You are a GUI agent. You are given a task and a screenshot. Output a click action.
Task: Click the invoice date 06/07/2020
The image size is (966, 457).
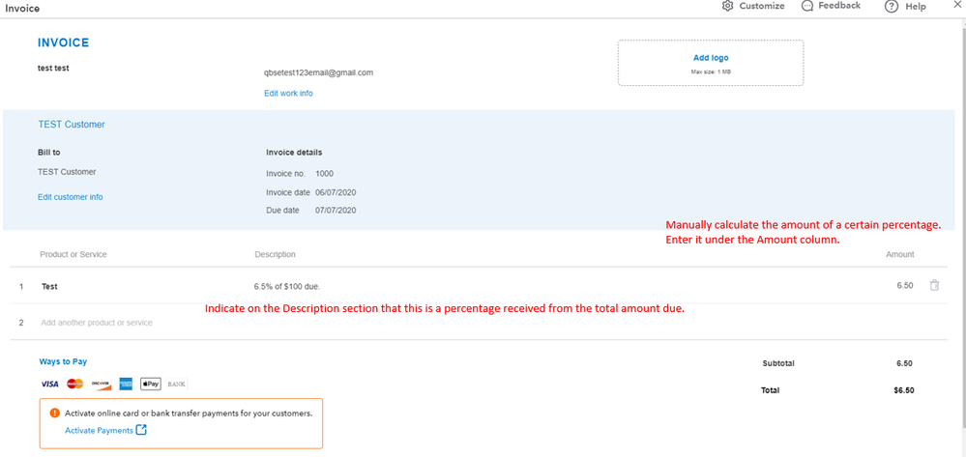pos(336,192)
